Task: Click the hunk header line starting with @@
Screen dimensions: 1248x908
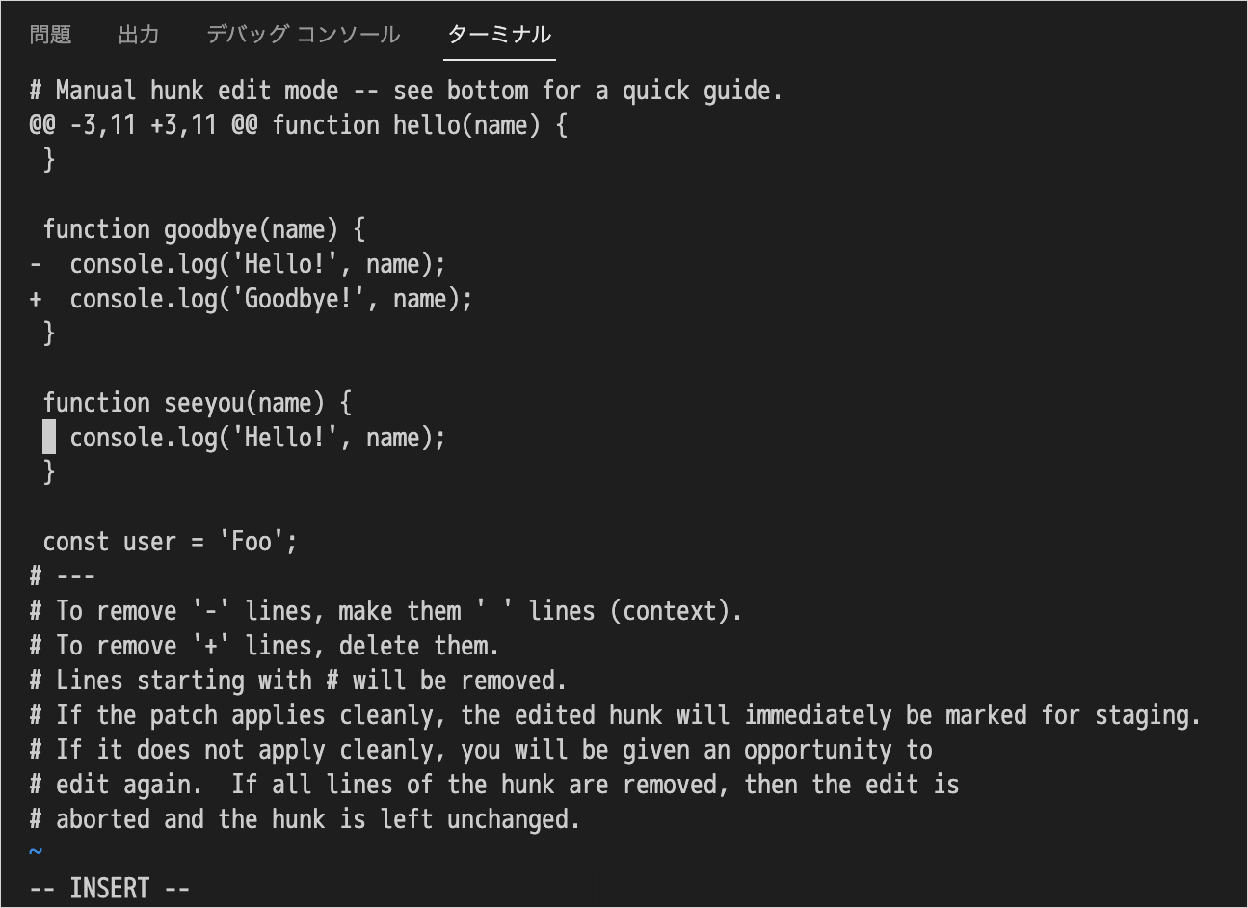Action: click(x=299, y=125)
